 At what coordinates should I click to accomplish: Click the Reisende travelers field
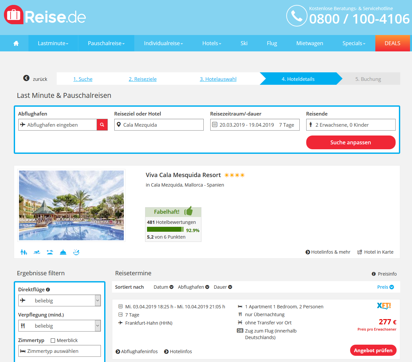(x=351, y=125)
